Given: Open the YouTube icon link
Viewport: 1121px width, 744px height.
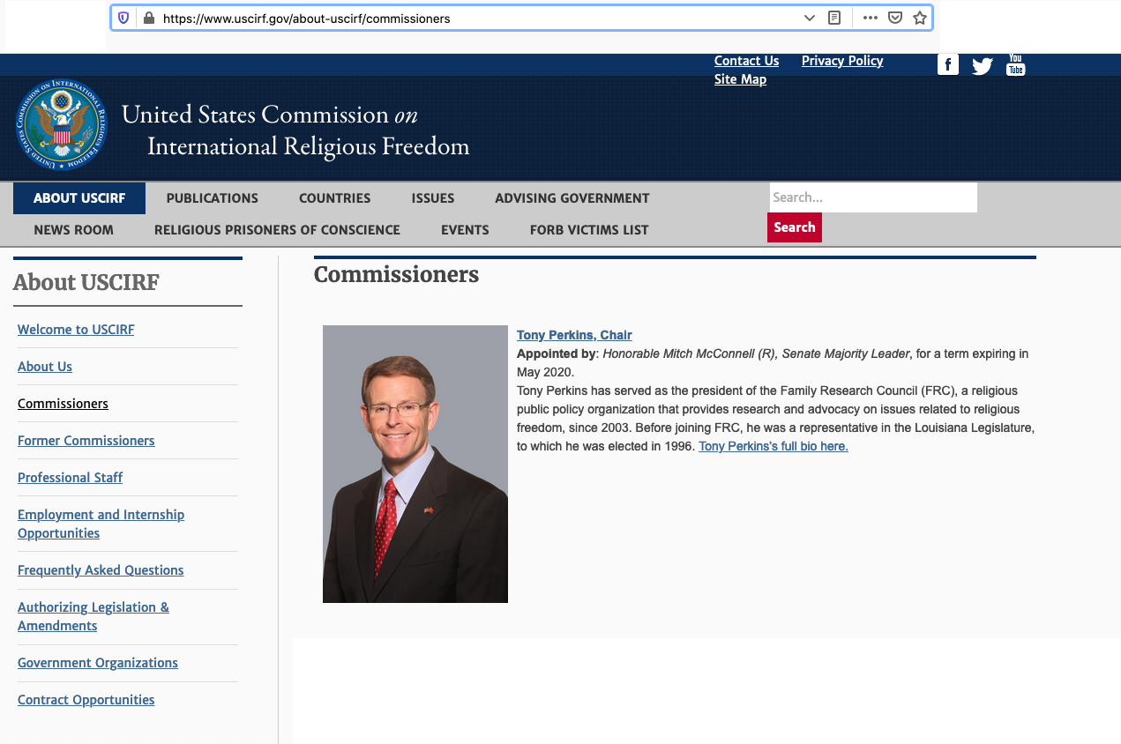Looking at the screenshot, I should click(1015, 64).
